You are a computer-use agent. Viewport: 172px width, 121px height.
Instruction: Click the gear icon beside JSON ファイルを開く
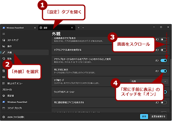4,117
